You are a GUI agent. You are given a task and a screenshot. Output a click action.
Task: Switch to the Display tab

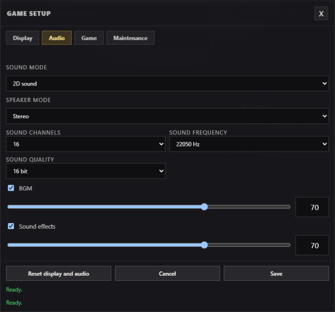22,38
